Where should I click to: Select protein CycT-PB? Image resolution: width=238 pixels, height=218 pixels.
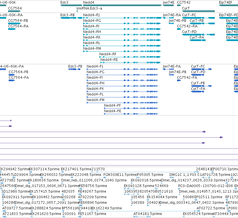point(198,83)
